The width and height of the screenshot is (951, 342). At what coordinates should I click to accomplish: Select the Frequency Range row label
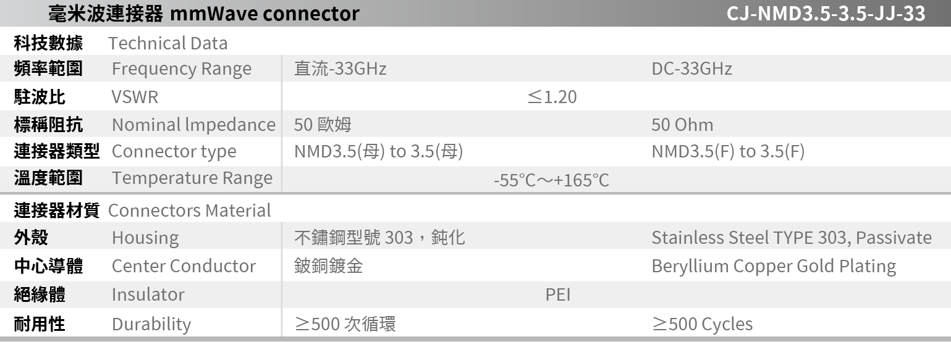coord(181,69)
